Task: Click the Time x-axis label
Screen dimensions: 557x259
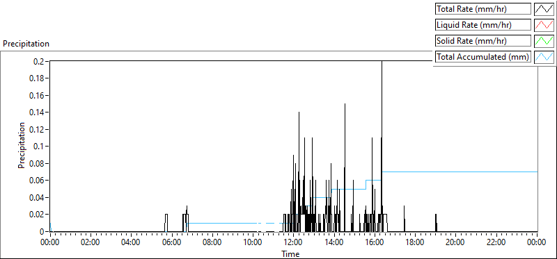Action: 290,254
